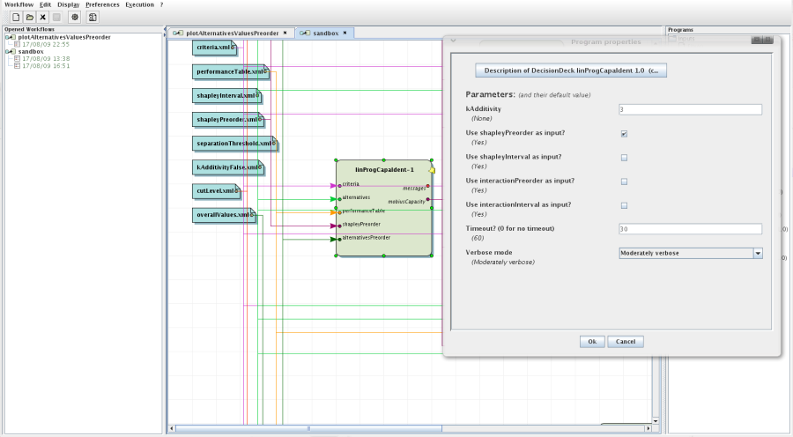Click the last icon on the toolbar
This screenshot has height=437, width=793.
[93, 18]
